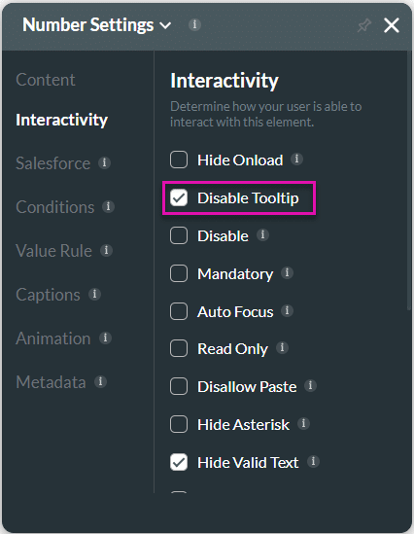Viewport: 414px width, 534px height.
Task: Open the Number Settings dropdown chevron
Action: click(165, 25)
